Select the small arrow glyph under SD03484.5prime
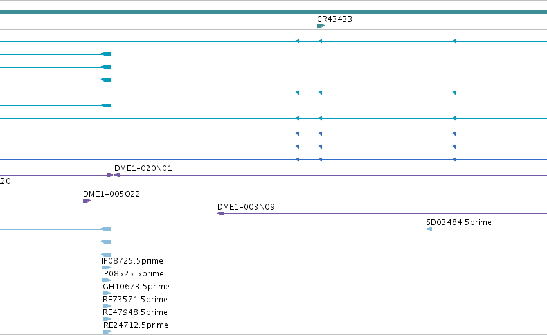This screenshot has height=335, width=547. pyautogui.click(x=429, y=229)
